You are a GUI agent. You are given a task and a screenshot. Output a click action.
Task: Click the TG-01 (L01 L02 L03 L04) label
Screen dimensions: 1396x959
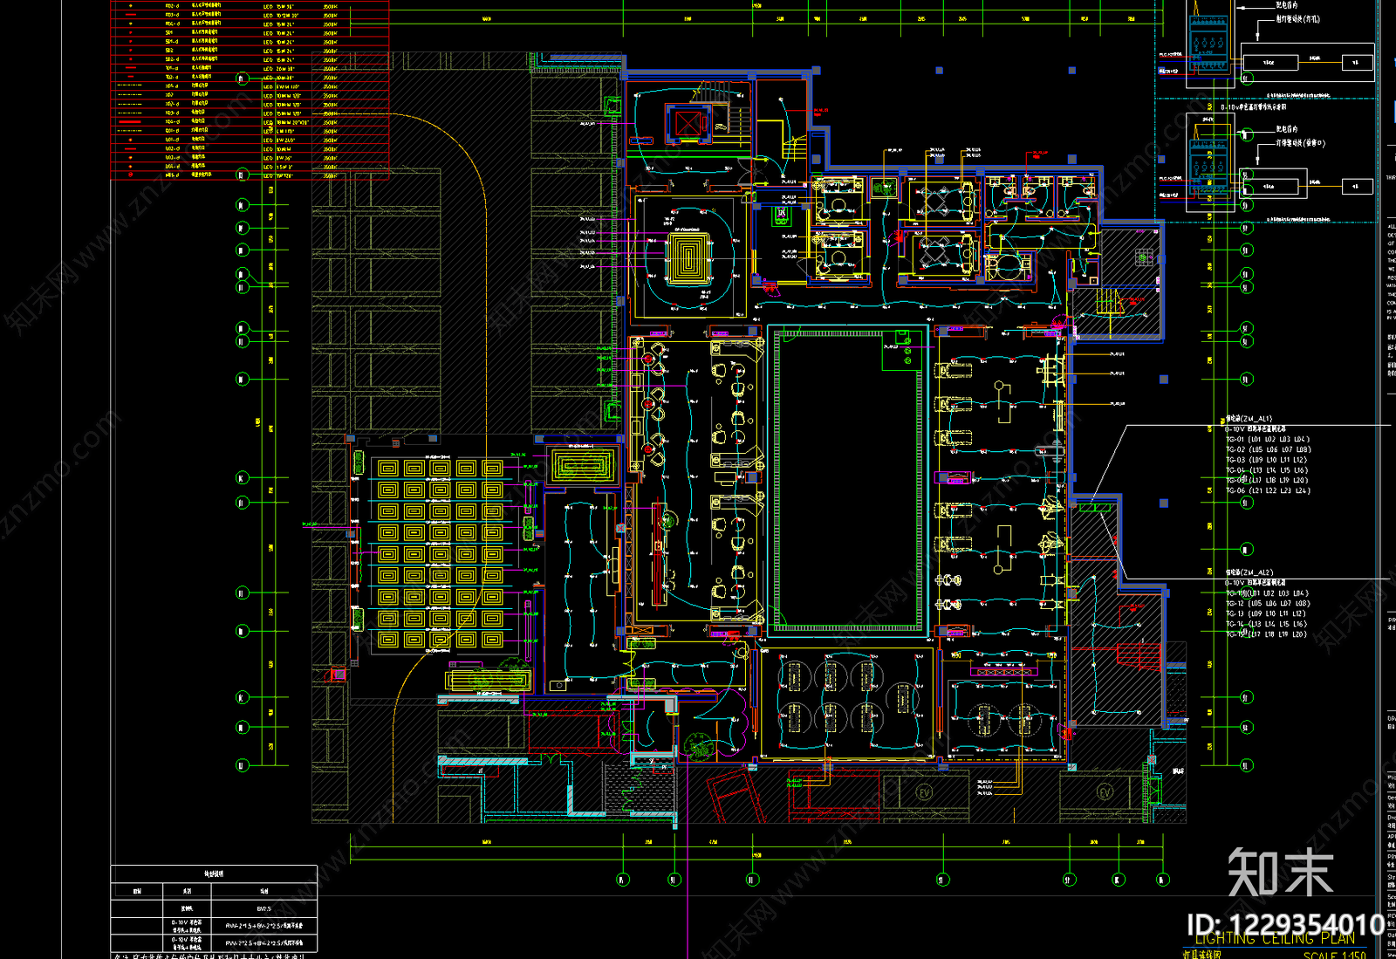point(1267,439)
